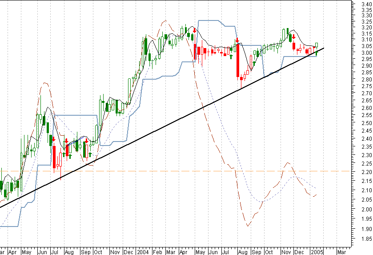Viewport: 373px width, 255px height.
Task: Click the 3.35 price axis label
Action: click(x=367, y=10)
